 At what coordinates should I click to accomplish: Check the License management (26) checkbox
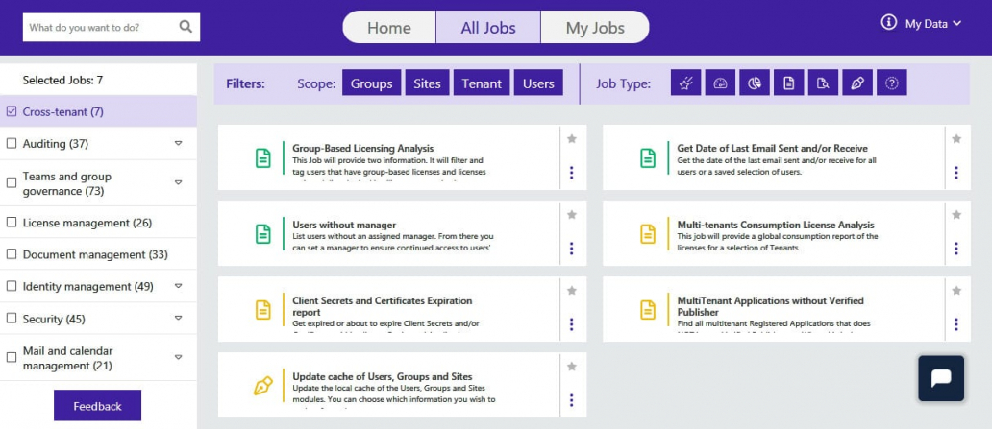click(x=12, y=223)
